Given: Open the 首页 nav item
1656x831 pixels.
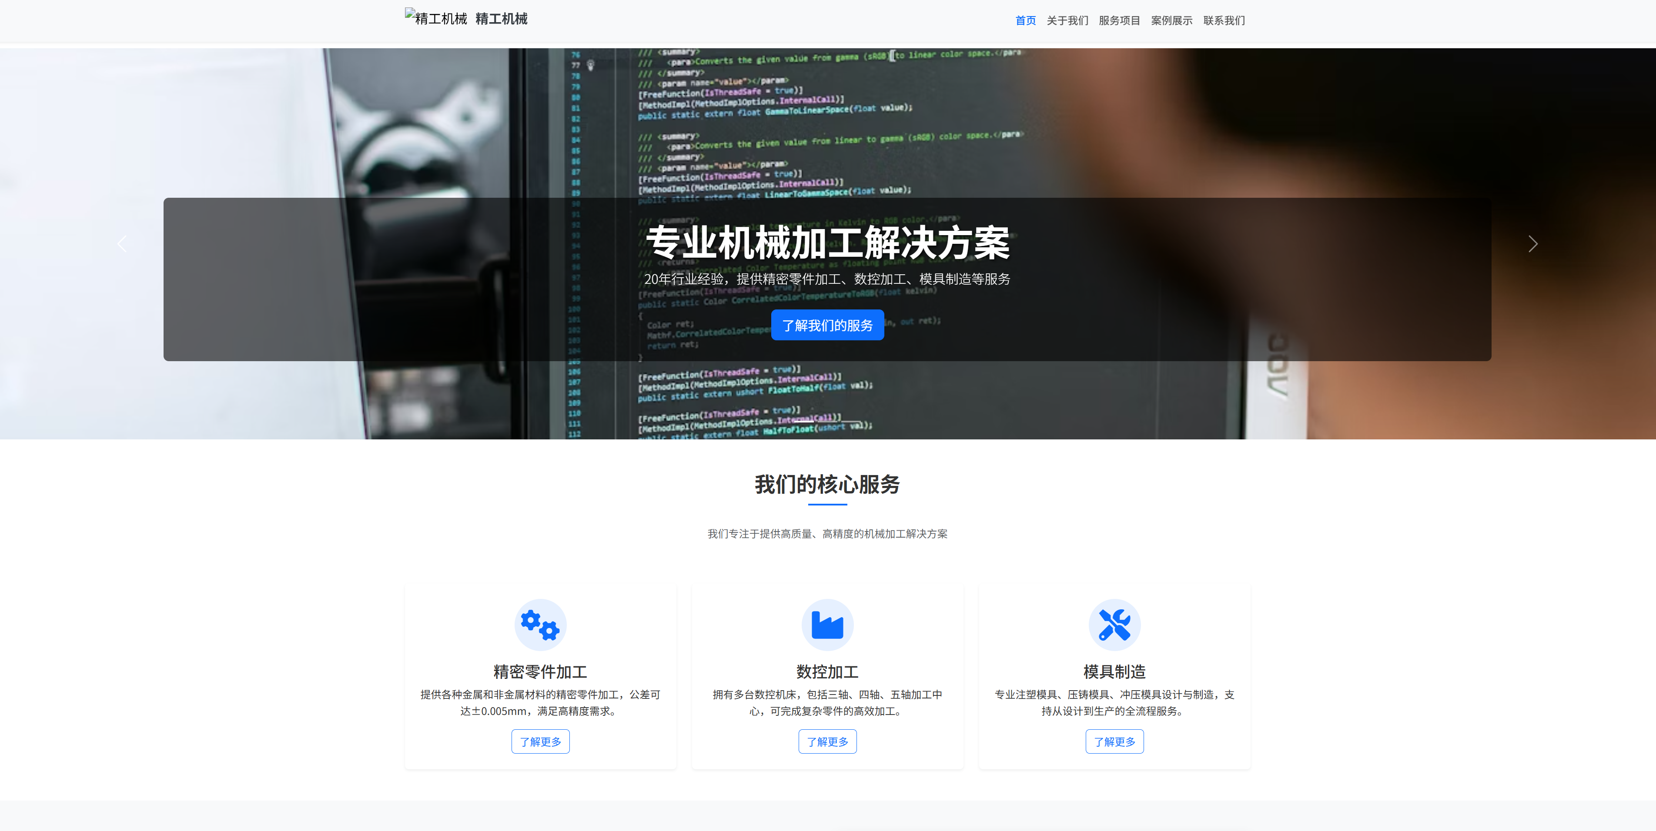Looking at the screenshot, I should tap(1025, 20).
